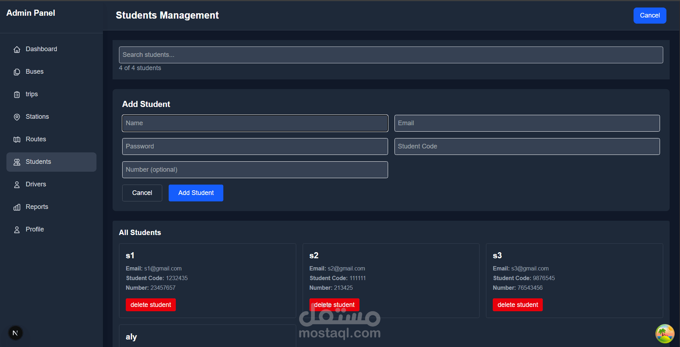Screen dimensions: 680x347
Task: Click the s3 student card name
Action: (497, 255)
